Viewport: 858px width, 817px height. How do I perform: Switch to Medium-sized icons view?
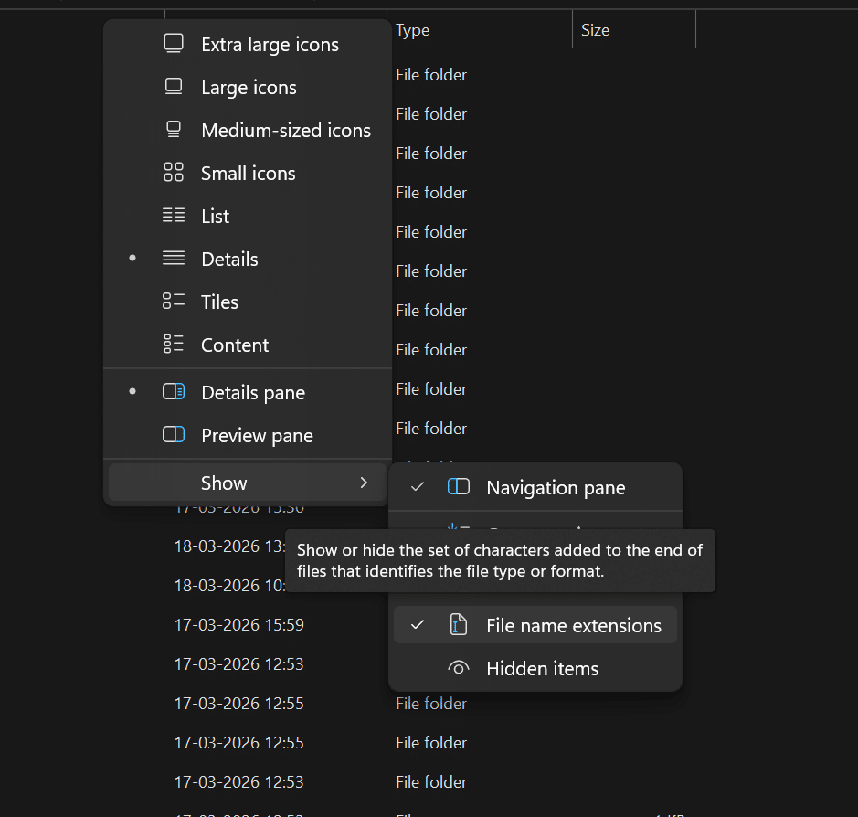coord(174,130)
